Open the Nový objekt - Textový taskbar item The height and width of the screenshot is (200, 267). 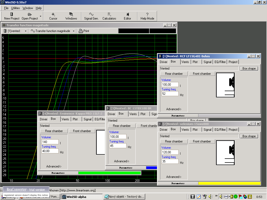point(124,197)
